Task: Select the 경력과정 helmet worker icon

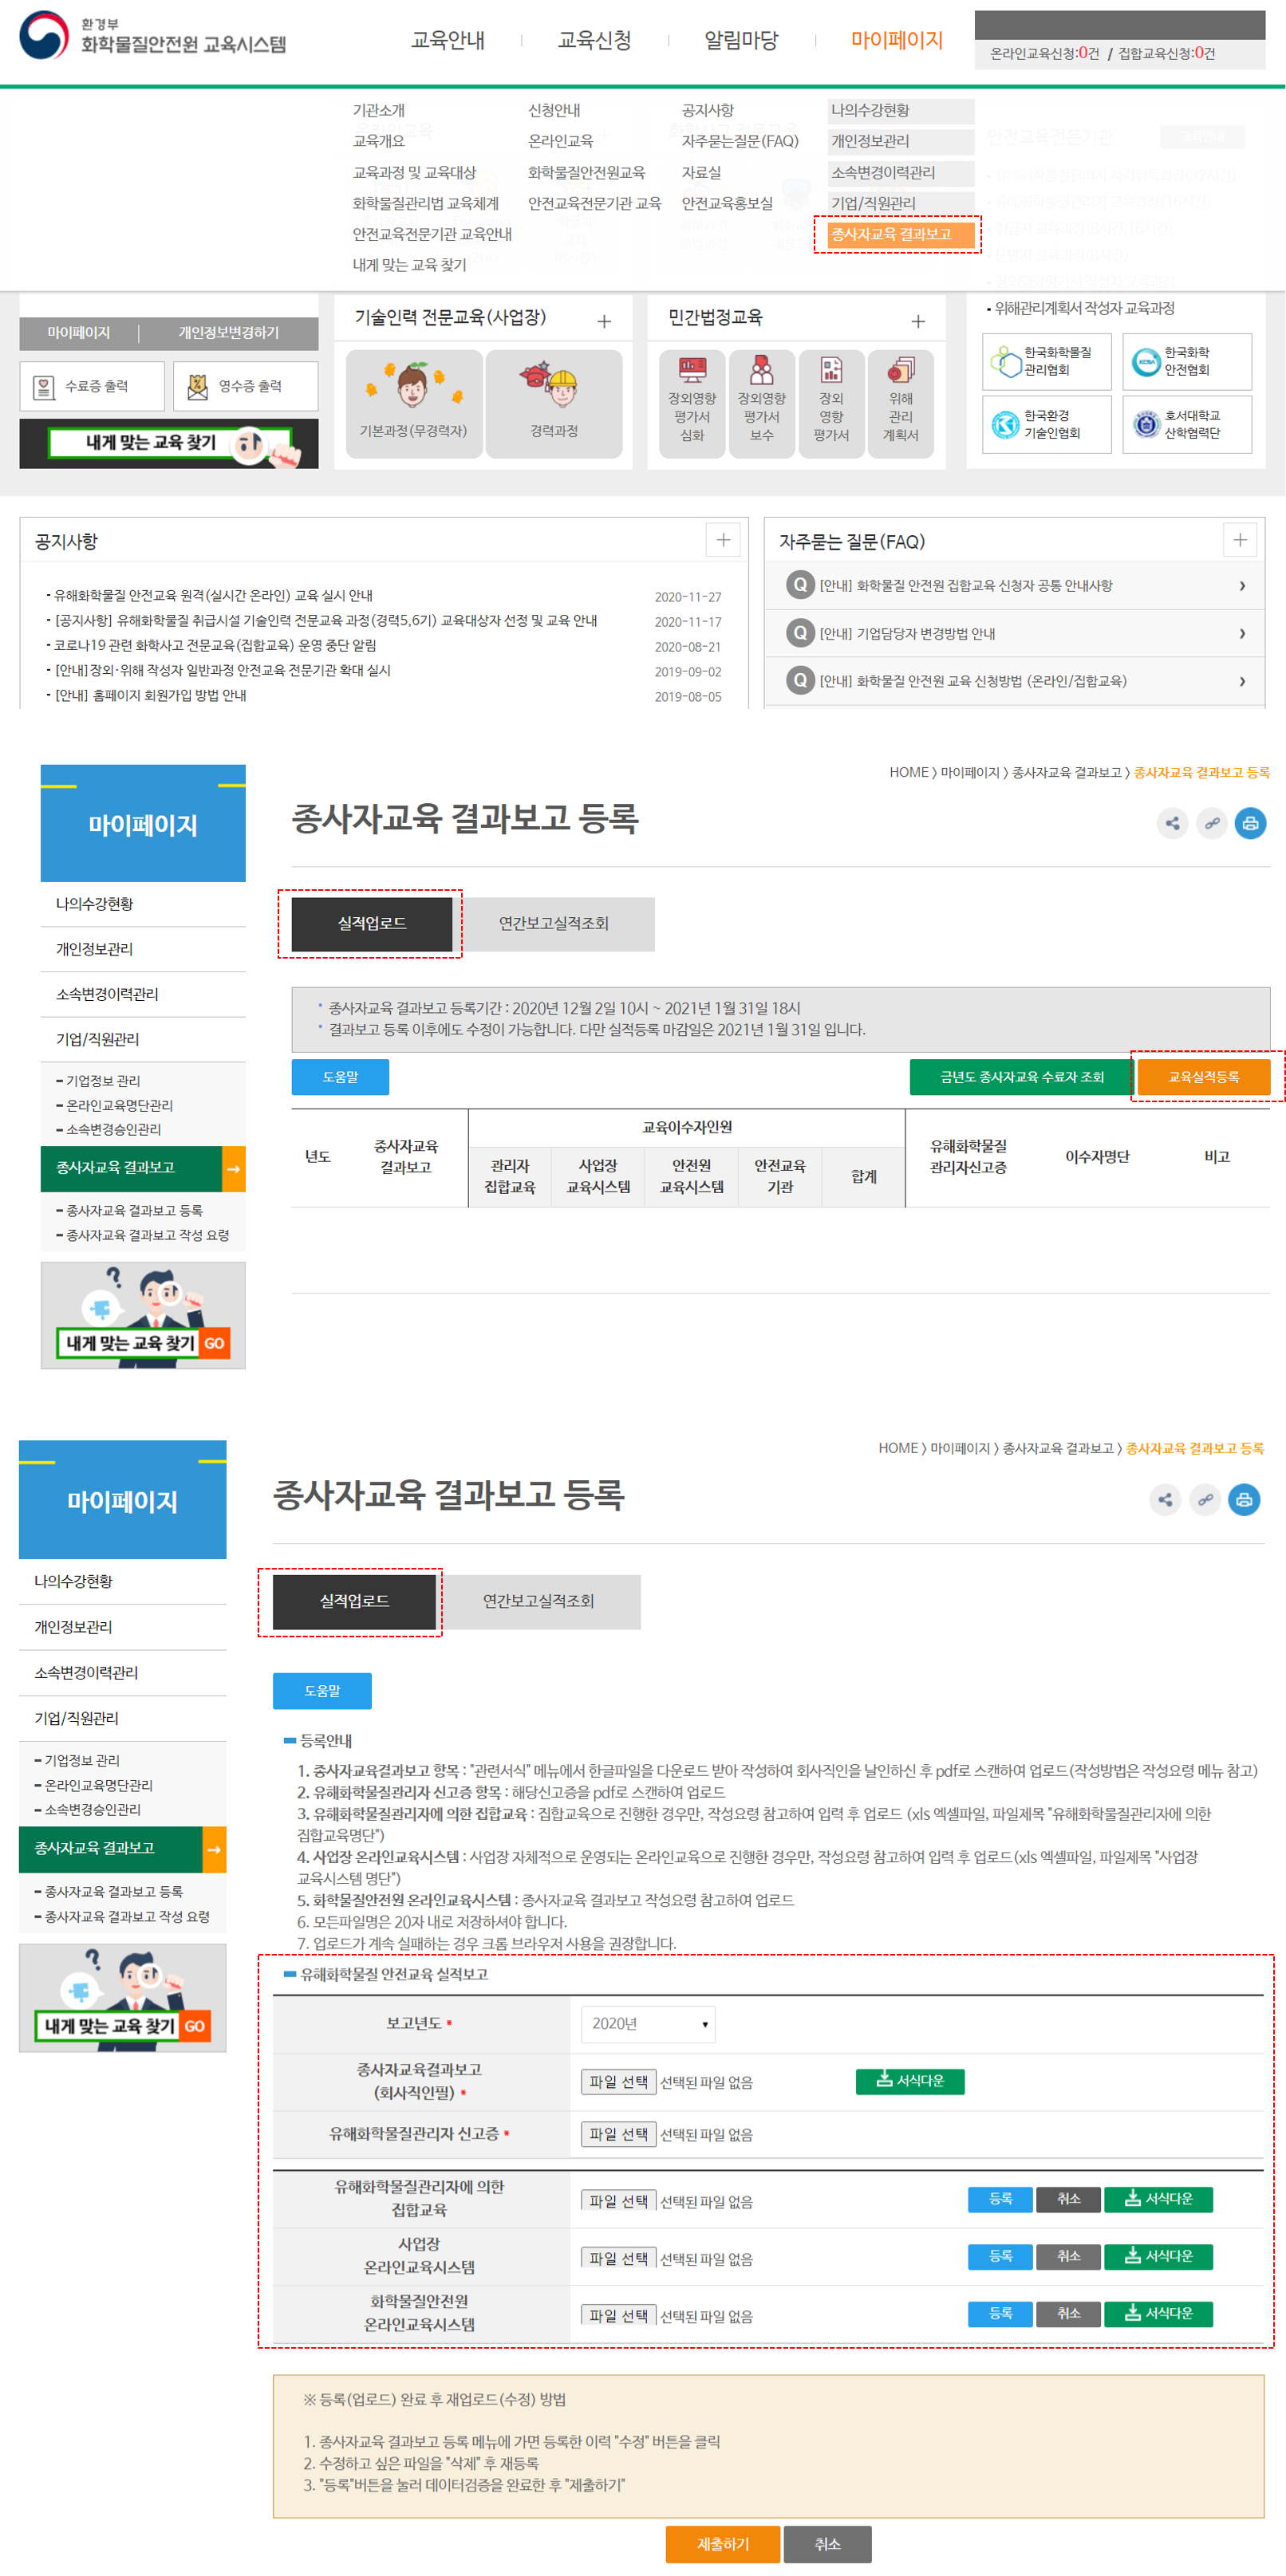Action: click(554, 403)
